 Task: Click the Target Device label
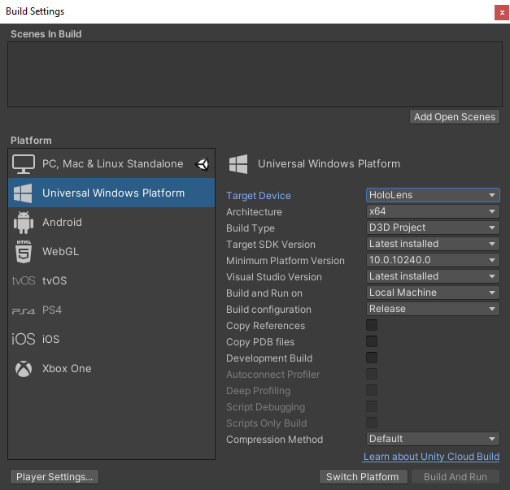click(259, 196)
